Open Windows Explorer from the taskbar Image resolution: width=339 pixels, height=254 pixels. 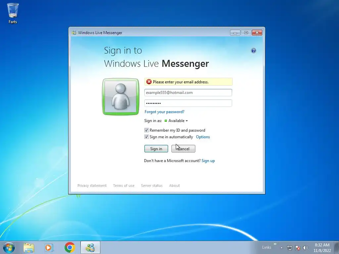[x=29, y=248]
